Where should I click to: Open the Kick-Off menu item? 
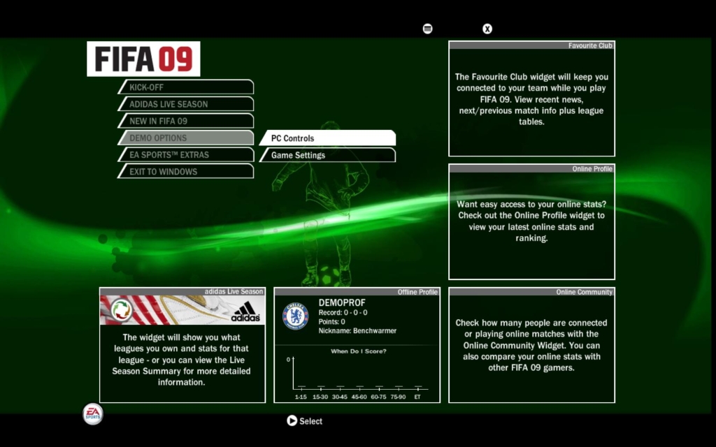tap(186, 87)
